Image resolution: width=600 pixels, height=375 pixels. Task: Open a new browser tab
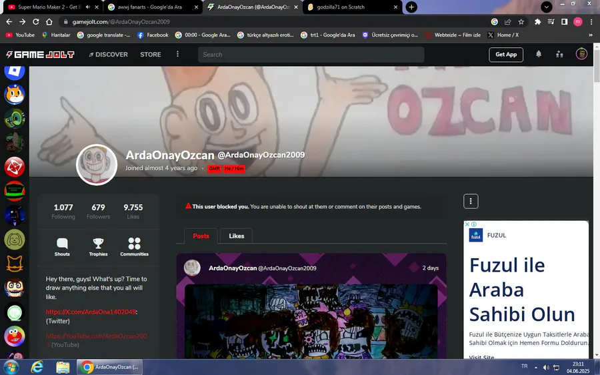coord(411,7)
